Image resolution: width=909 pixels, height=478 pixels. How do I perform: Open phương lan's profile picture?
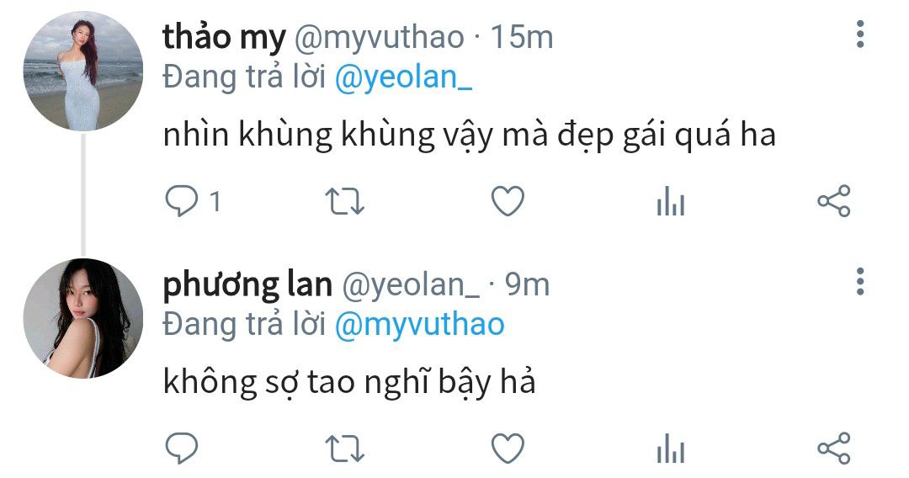(x=82, y=318)
